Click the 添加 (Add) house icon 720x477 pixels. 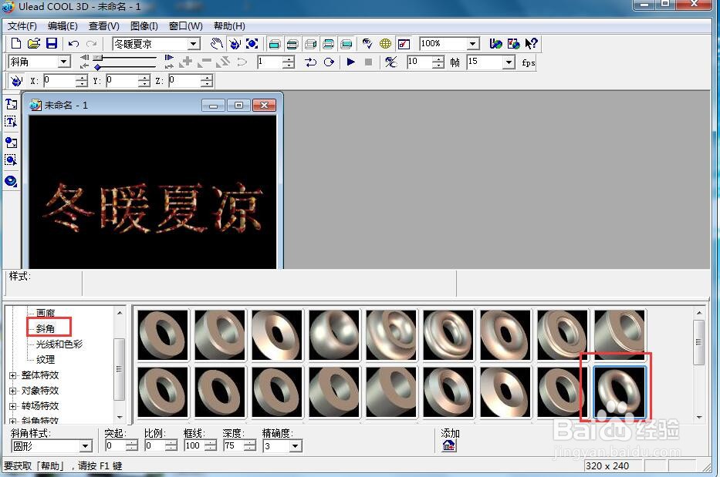click(x=448, y=445)
